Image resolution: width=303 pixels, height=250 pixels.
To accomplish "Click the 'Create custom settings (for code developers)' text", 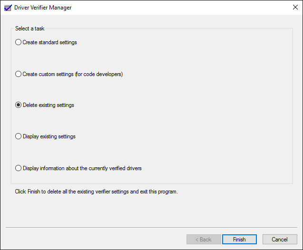I will point(73,74).
